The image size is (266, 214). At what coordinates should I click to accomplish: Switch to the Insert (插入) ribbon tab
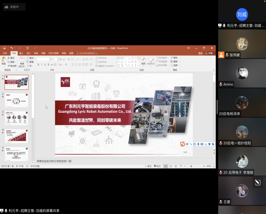21,53
